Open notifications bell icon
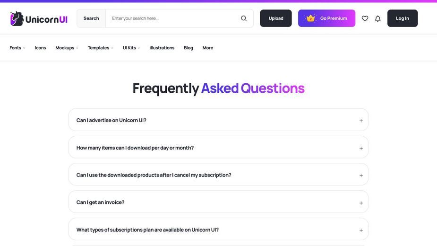 (x=377, y=18)
